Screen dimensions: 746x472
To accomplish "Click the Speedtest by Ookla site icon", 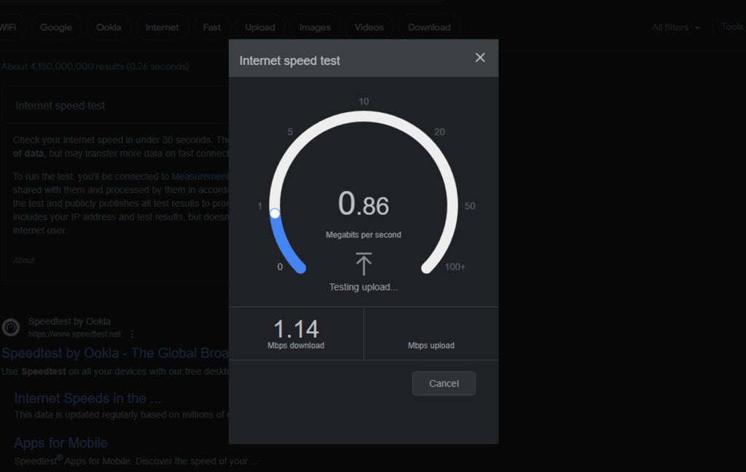I will (x=10, y=327).
